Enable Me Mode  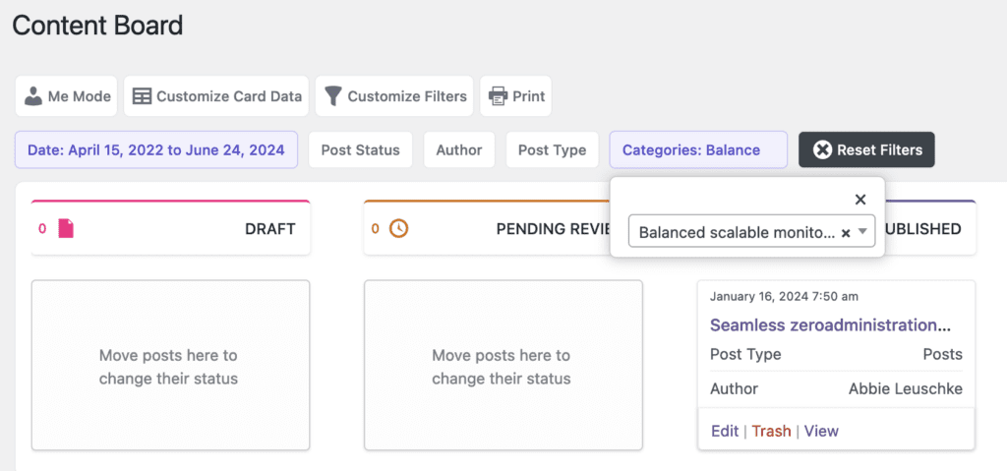point(66,96)
